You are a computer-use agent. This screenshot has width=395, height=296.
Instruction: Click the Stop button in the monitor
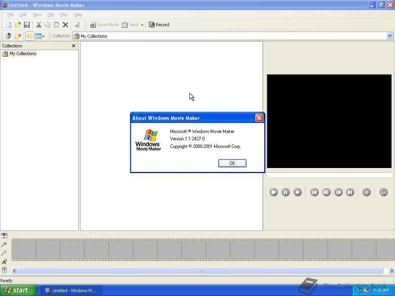coord(297,192)
